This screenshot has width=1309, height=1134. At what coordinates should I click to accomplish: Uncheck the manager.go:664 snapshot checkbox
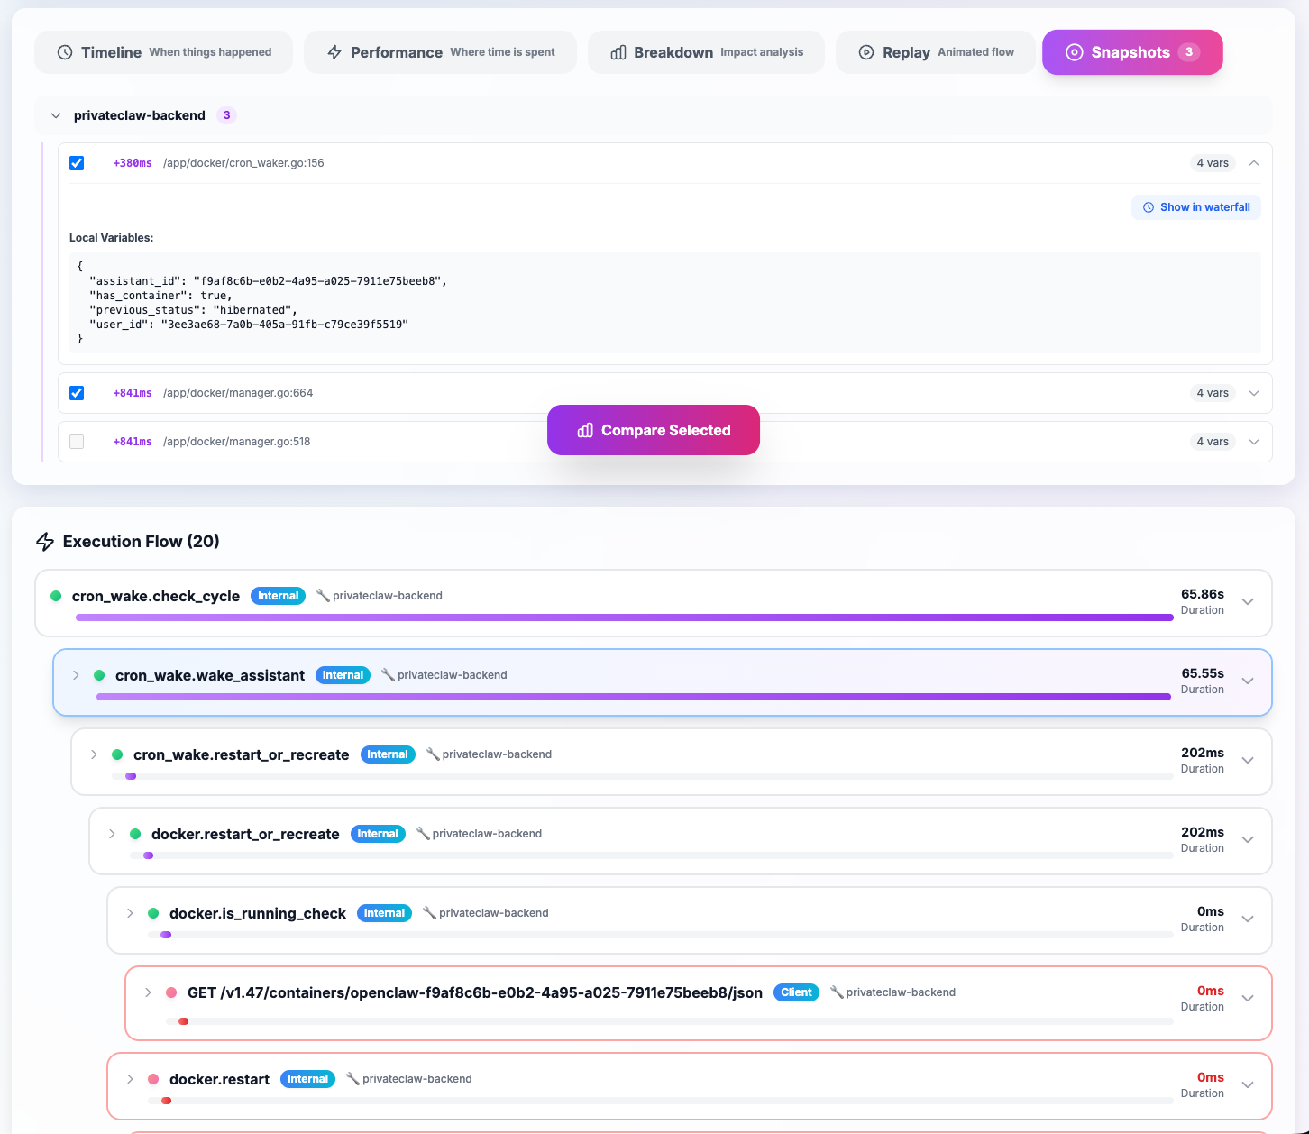[x=77, y=393]
